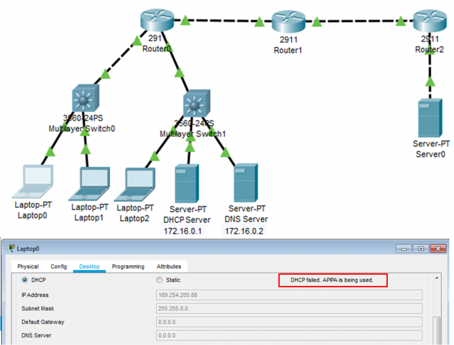
Task: Click the IP Address field
Action: [289, 295]
